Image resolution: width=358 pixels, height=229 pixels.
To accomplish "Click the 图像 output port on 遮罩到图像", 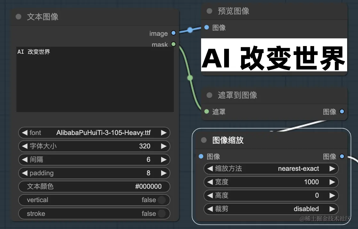I will pos(342,111).
